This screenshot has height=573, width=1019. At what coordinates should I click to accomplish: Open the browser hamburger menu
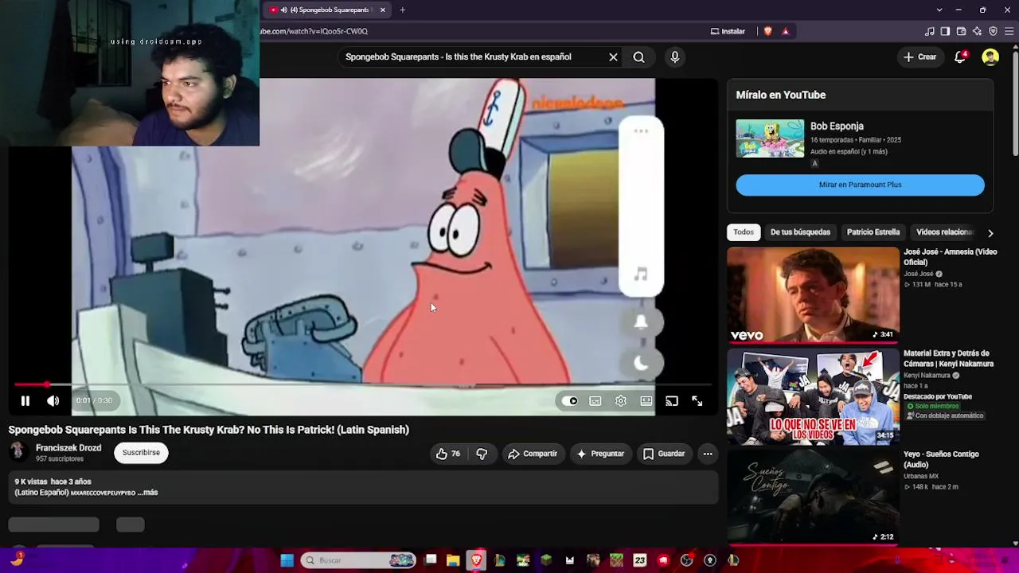[x=1009, y=32]
